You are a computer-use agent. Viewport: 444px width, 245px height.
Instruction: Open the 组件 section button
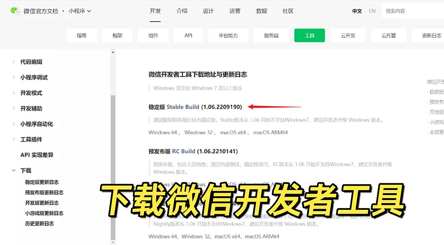153,35
